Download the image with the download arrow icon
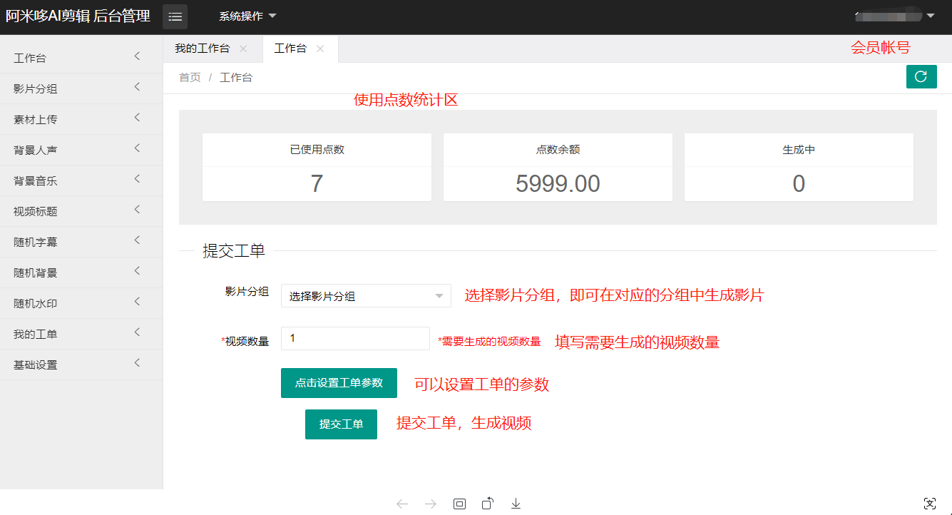 pos(516,504)
